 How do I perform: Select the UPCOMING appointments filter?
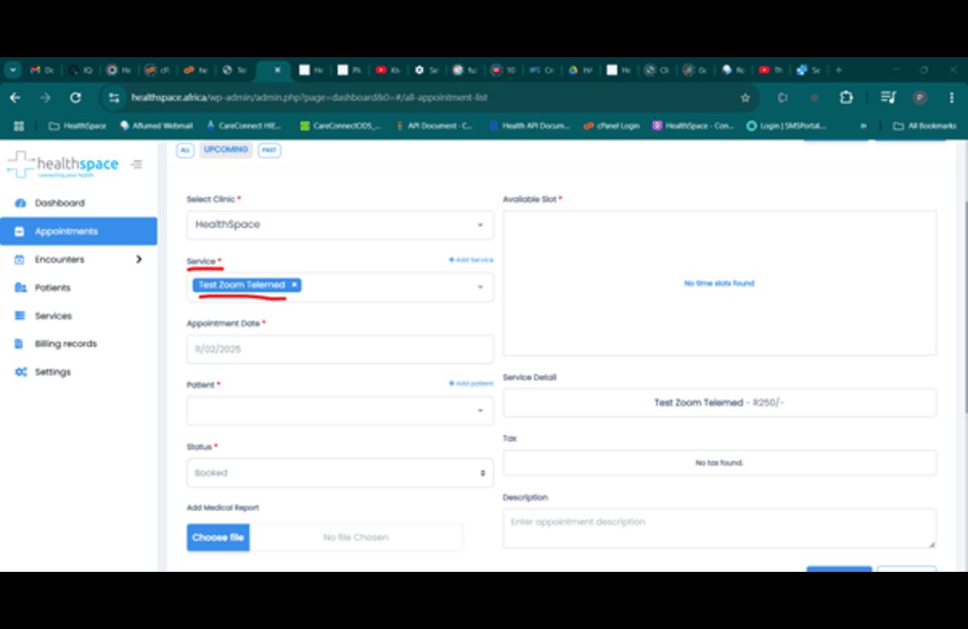(226, 150)
